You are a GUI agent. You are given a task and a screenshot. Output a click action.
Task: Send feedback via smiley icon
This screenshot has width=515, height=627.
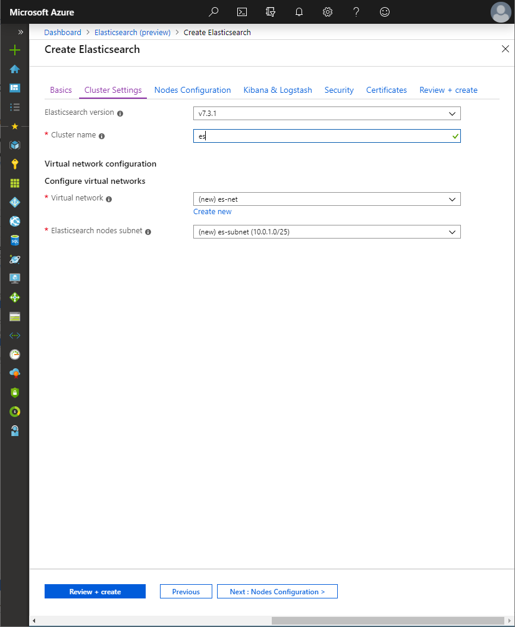pyautogui.click(x=384, y=12)
